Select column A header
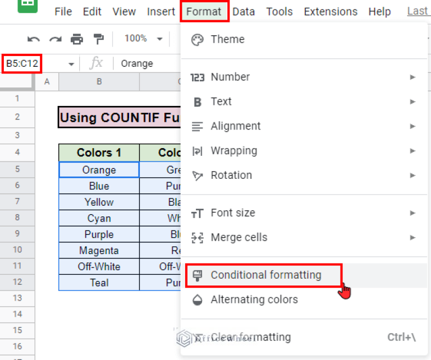This screenshot has width=431, height=360. (x=47, y=81)
